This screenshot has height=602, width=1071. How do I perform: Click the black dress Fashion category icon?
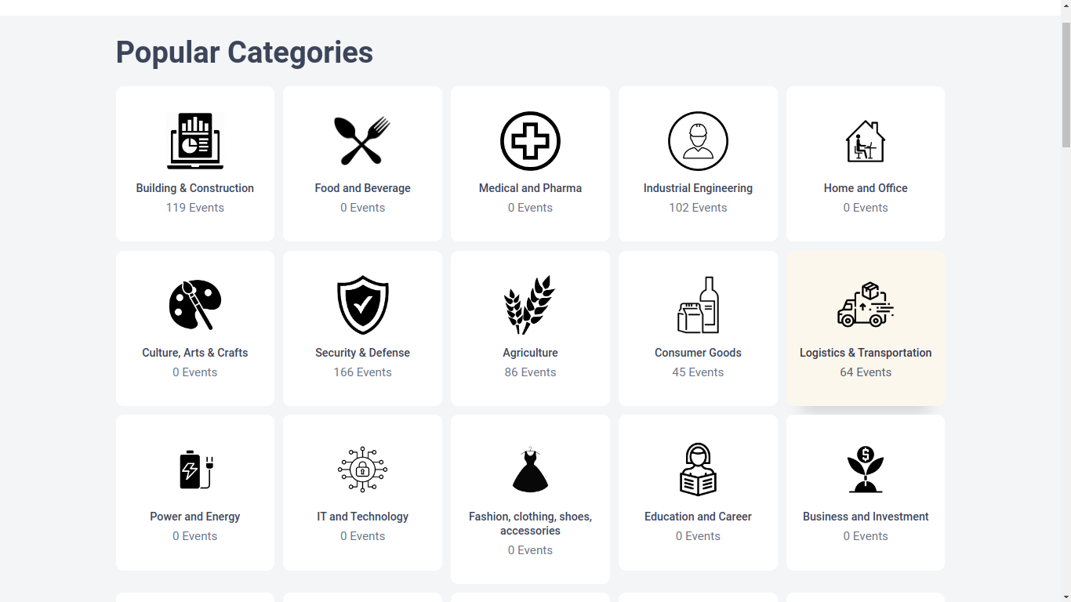(x=530, y=470)
